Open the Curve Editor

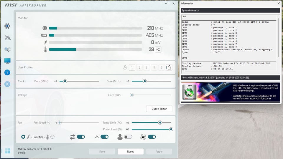pyautogui.click(x=159, y=109)
